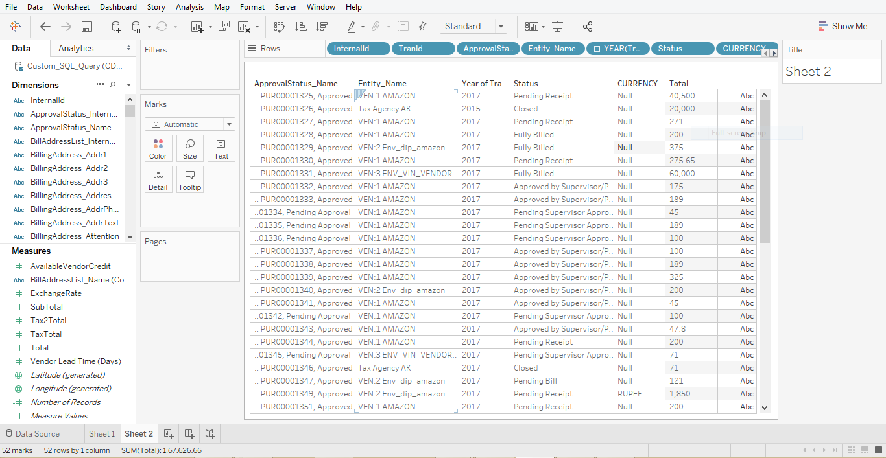Toggle mark labels with the T toolbar icon
Screen dimensions: 886x458
pyautogui.click(x=403, y=27)
